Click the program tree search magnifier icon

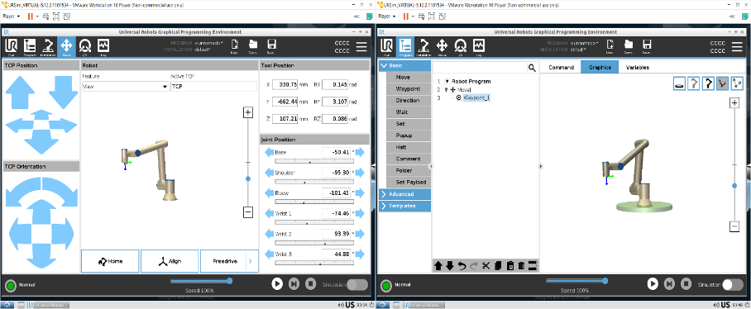coord(532,68)
